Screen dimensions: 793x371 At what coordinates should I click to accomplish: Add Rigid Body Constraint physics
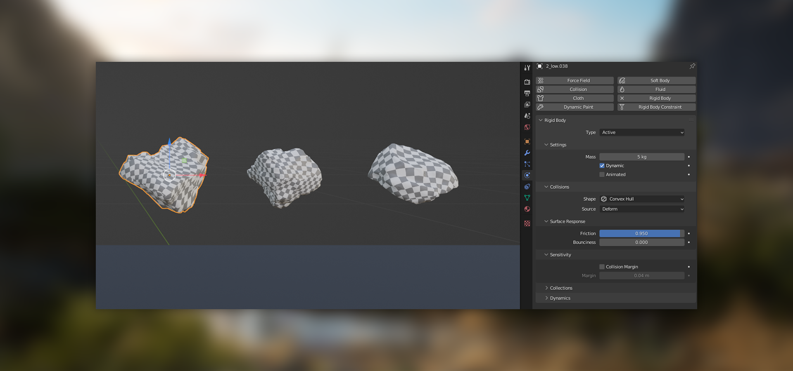(x=657, y=107)
